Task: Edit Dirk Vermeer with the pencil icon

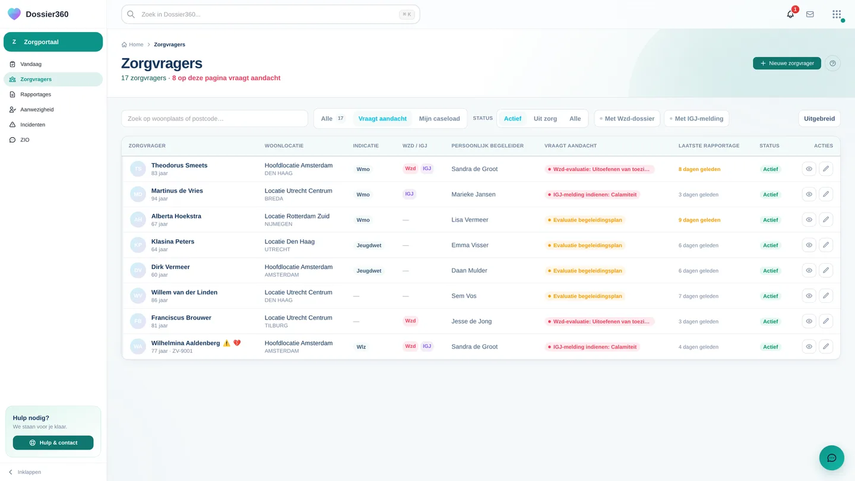Action: point(825,270)
